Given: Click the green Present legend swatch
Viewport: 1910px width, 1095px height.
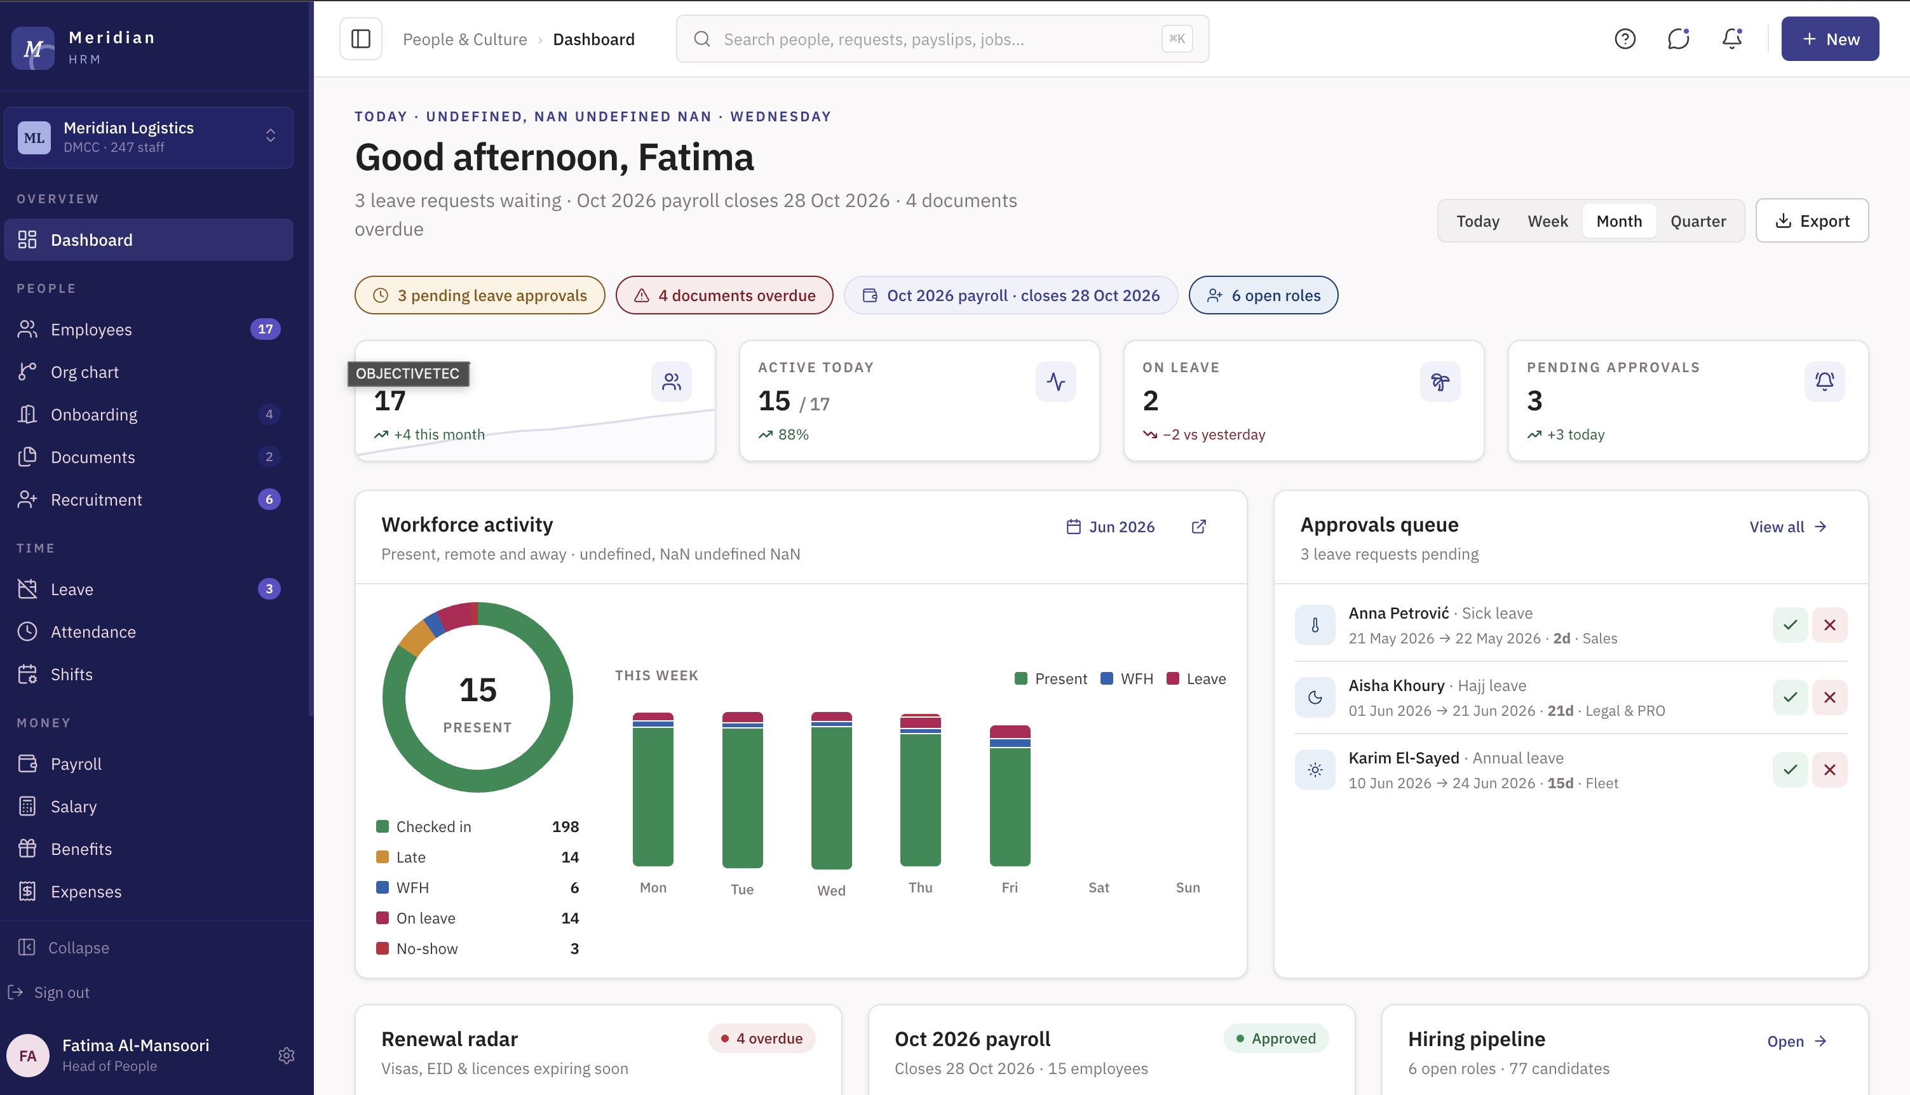Looking at the screenshot, I should tap(1021, 678).
